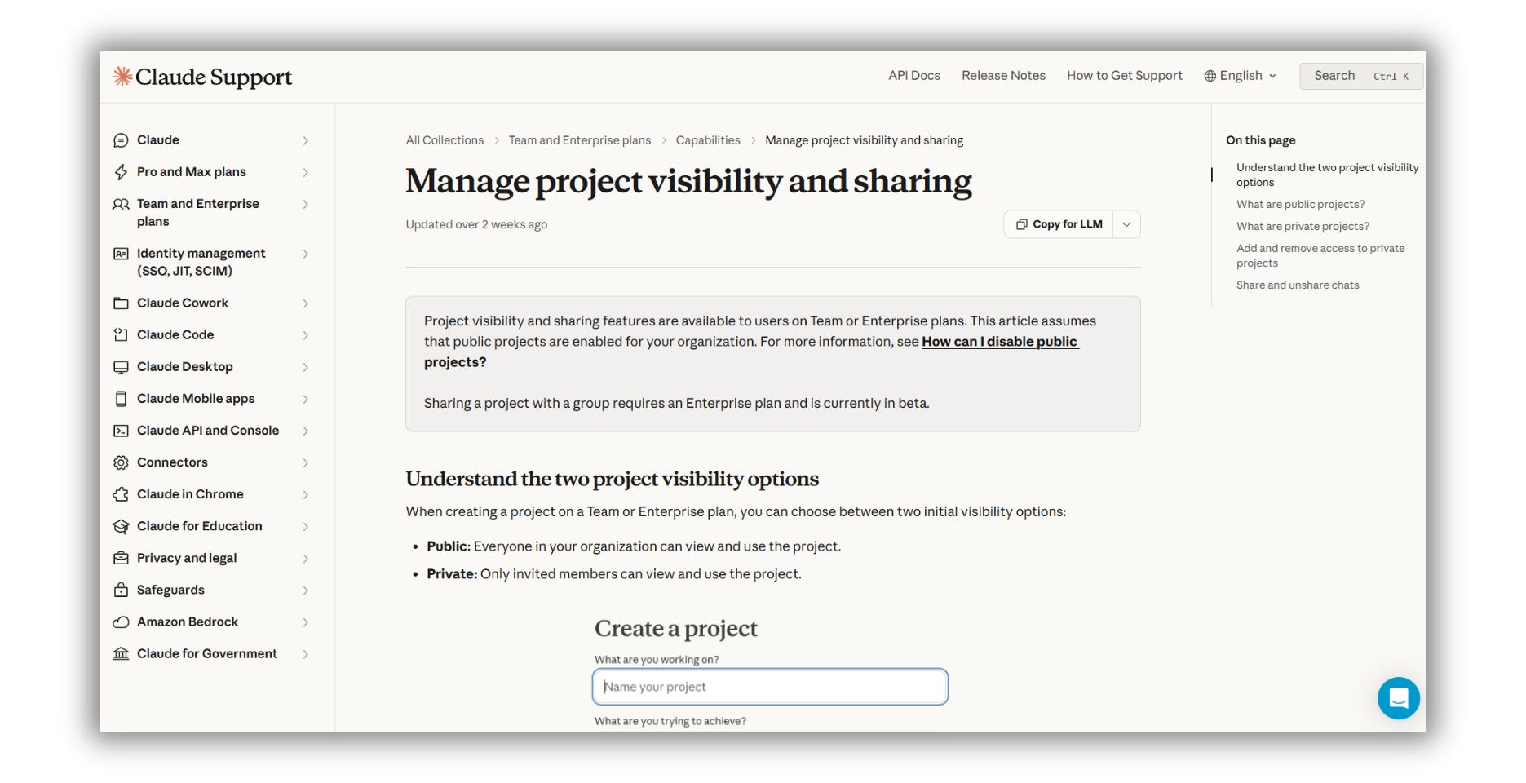Click the briefcase icon for Privacy and legal
1526x783 pixels.
click(x=121, y=558)
